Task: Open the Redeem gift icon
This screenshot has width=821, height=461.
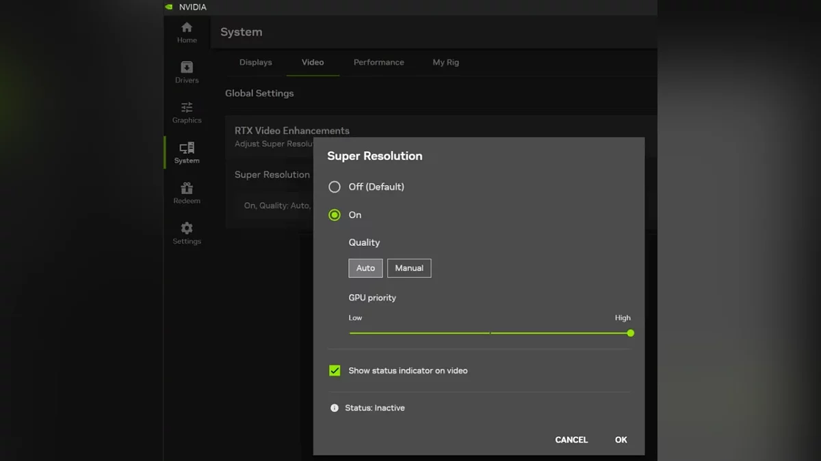Action: [x=187, y=188]
